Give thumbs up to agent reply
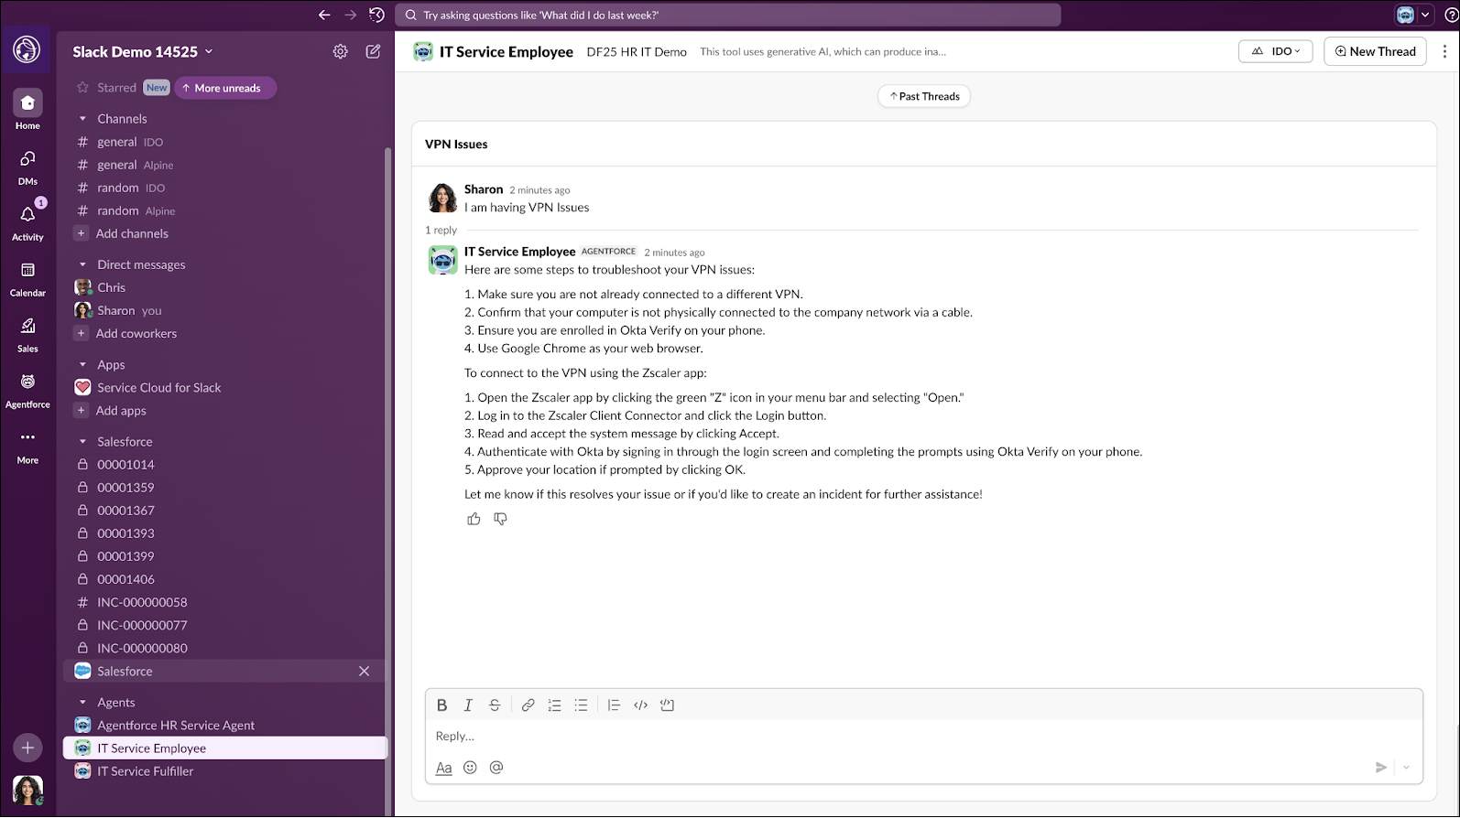 [474, 519]
